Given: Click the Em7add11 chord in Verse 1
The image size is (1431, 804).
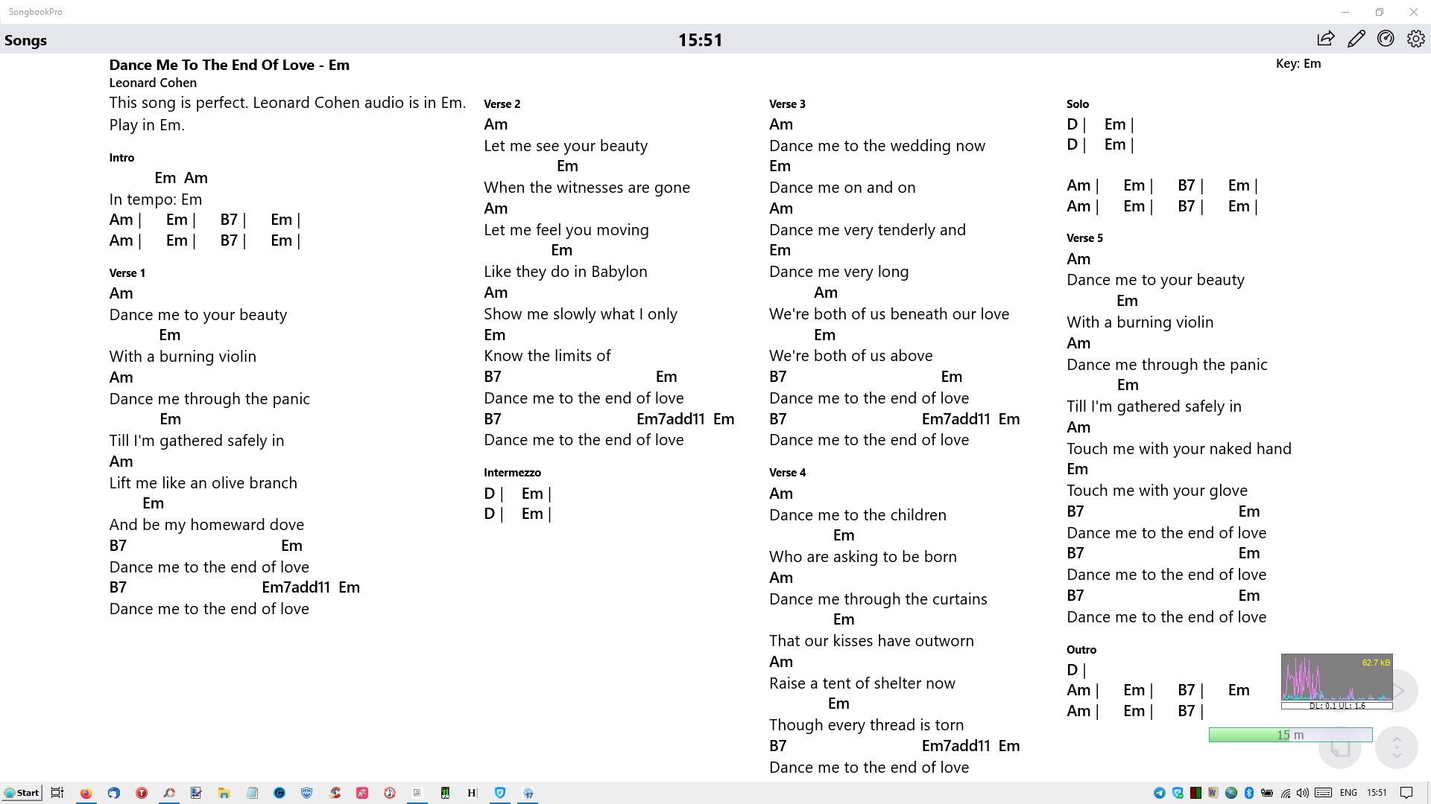Looking at the screenshot, I should pos(296,587).
